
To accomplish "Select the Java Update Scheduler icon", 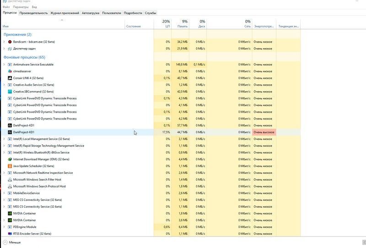I will [x=10, y=166].
